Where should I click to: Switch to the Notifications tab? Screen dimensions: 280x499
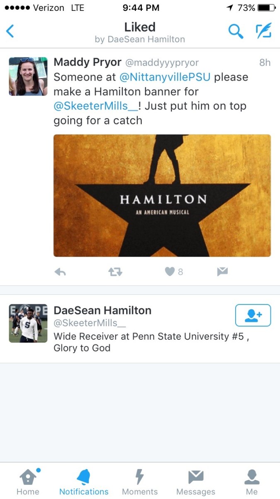point(84,482)
